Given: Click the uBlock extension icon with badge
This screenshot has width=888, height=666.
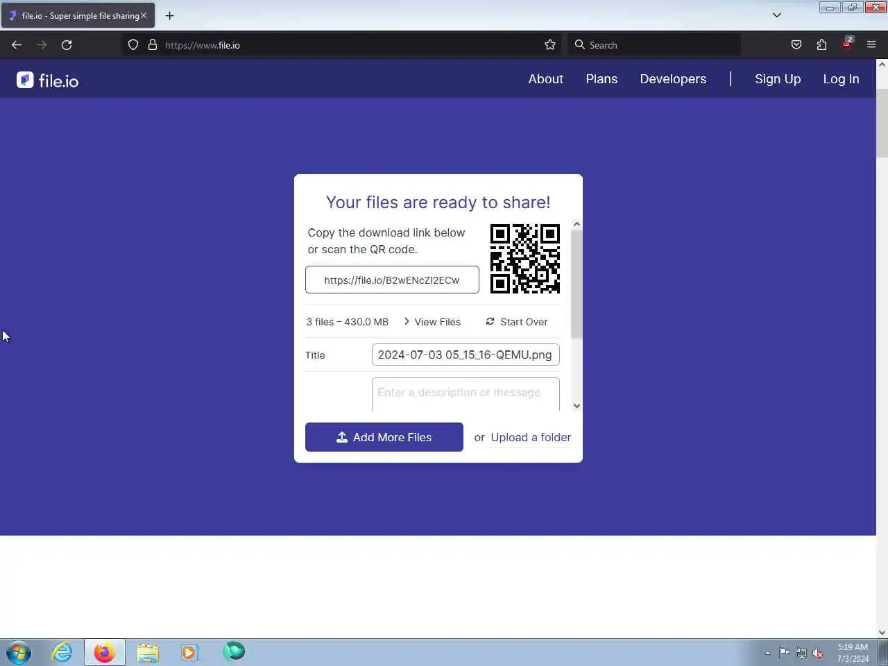Looking at the screenshot, I should coord(847,44).
